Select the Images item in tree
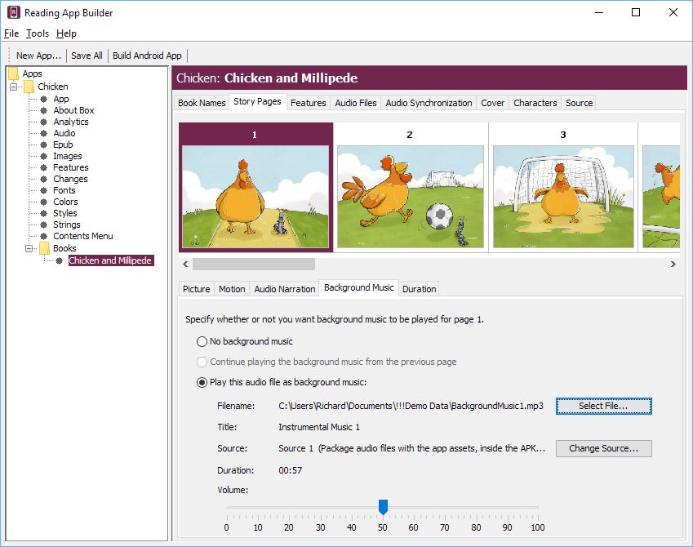693x547 pixels. click(67, 156)
